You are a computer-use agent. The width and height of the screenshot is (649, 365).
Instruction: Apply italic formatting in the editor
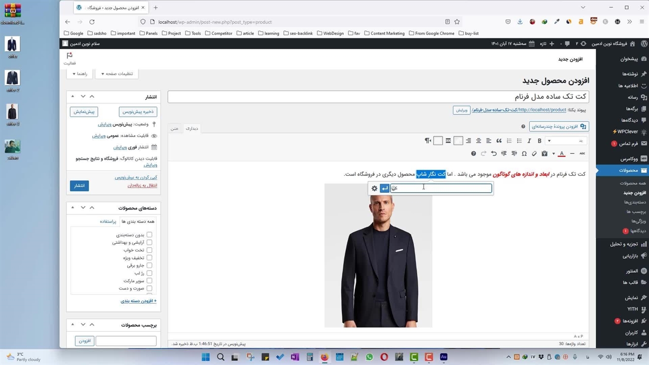(529, 141)
